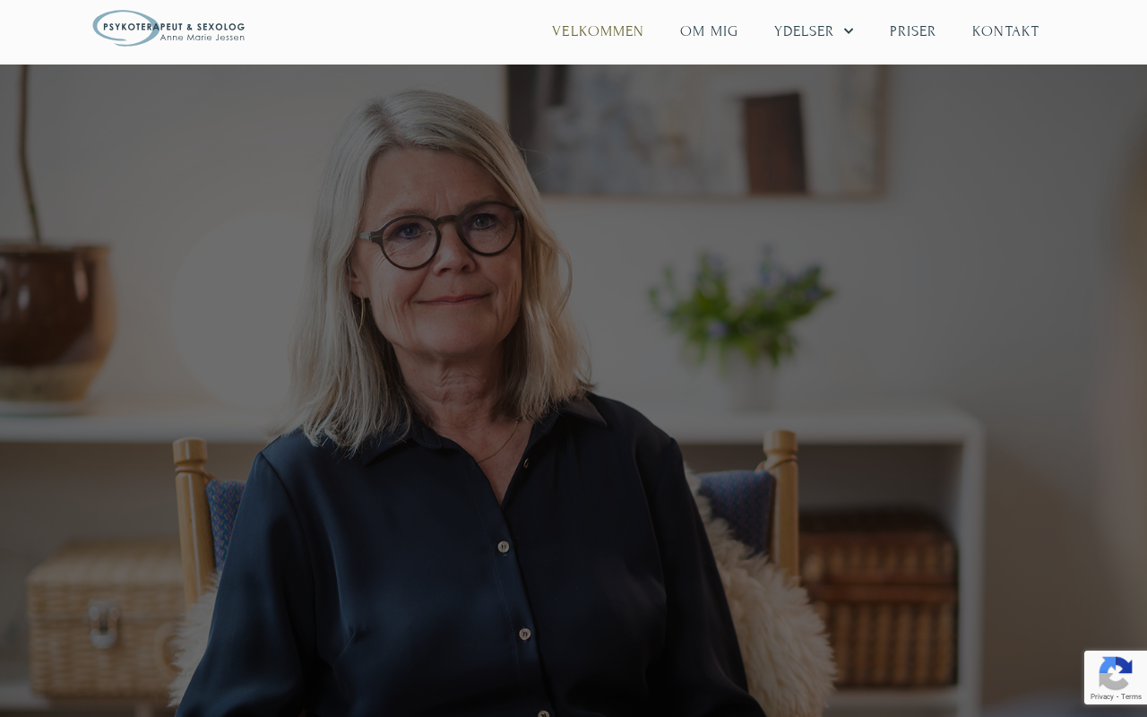The image size is (1147, 717).
Task: Open the Ydelser menu item
Action: click(x=804, y=31)
